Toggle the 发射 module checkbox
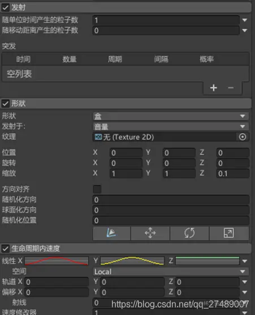255x315 pixels. (x=5, y=7)
